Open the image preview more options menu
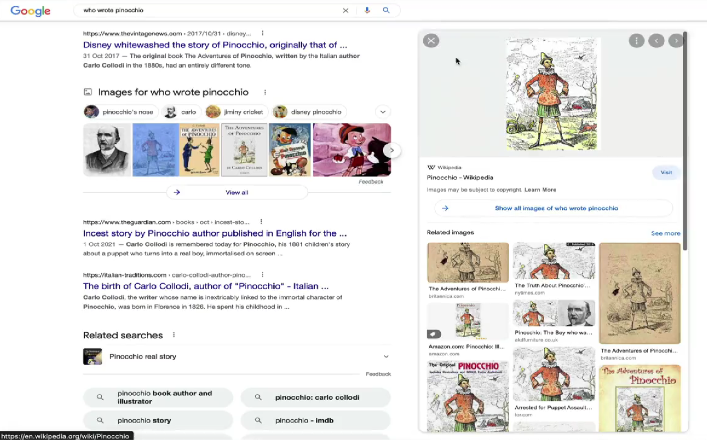This screenshot has height=447, width=707. 636,41
